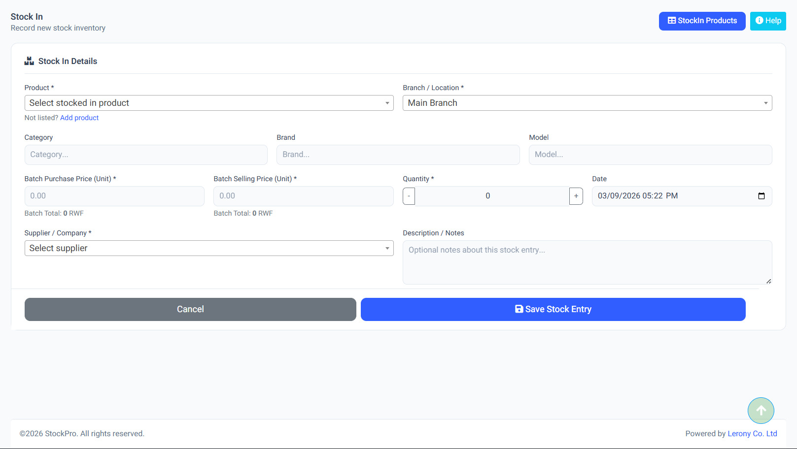Decrease quantity with minus button
The image size is (797, 449).
(x=409, y=196)
